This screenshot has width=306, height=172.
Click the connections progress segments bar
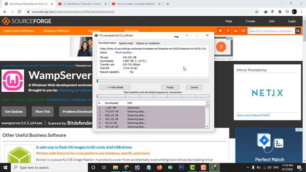(x=153, y=96)
